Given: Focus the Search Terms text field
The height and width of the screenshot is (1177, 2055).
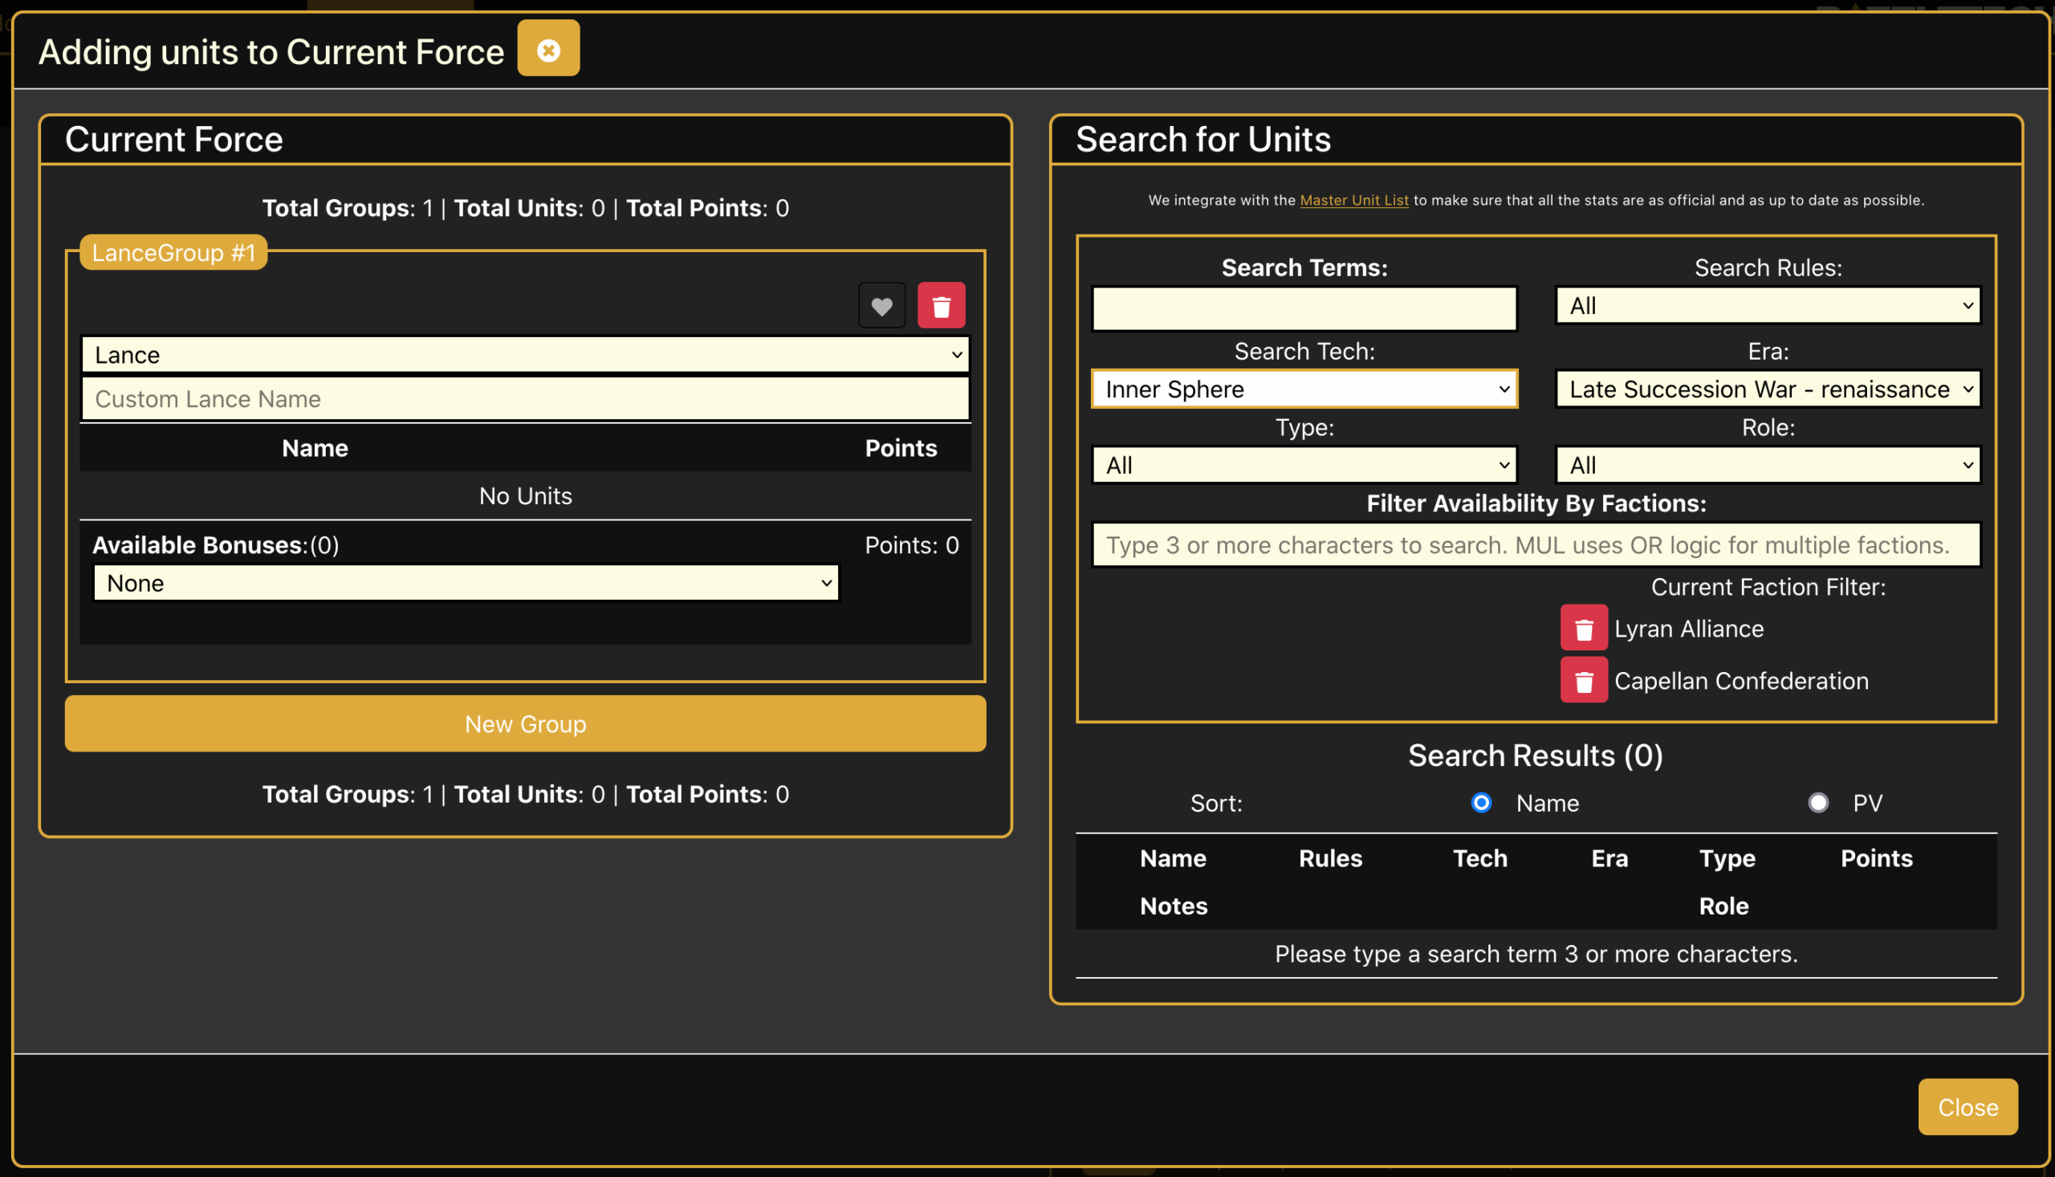Looking at the screenshot, I should [1304, 309].
